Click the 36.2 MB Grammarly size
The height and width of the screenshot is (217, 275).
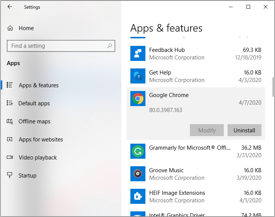[251, 148]
